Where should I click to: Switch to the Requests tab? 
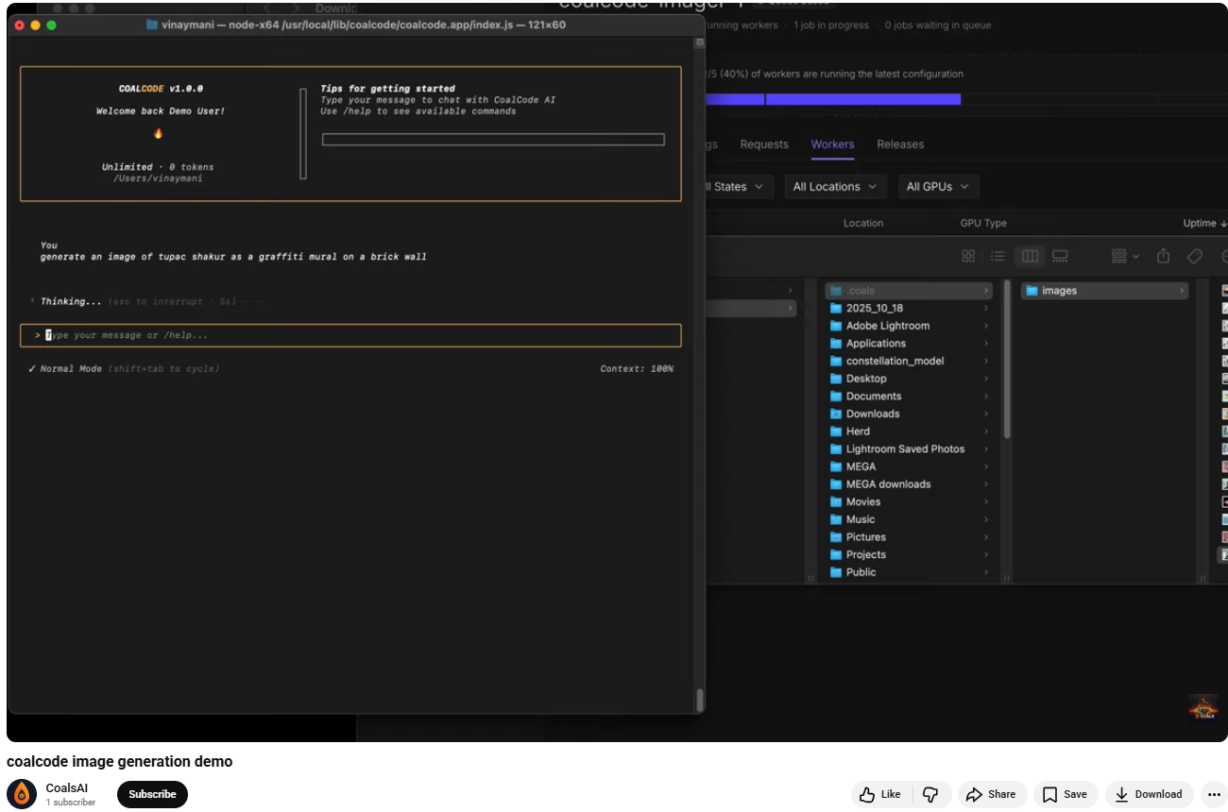point(764,144)
